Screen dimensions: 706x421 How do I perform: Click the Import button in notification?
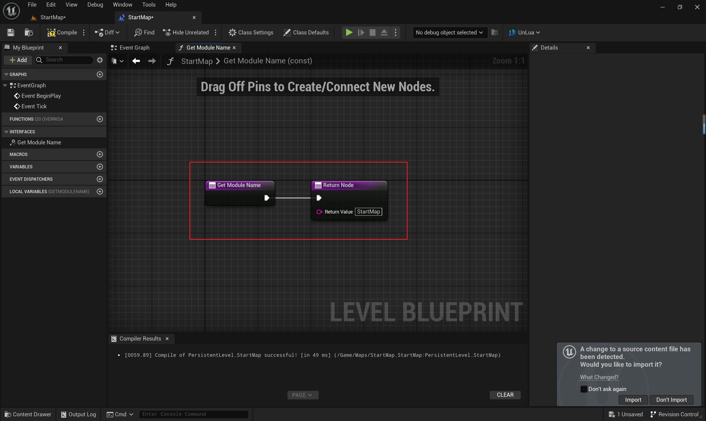click(633, 400)
